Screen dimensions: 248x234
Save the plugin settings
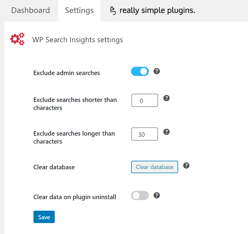(44, 217)
